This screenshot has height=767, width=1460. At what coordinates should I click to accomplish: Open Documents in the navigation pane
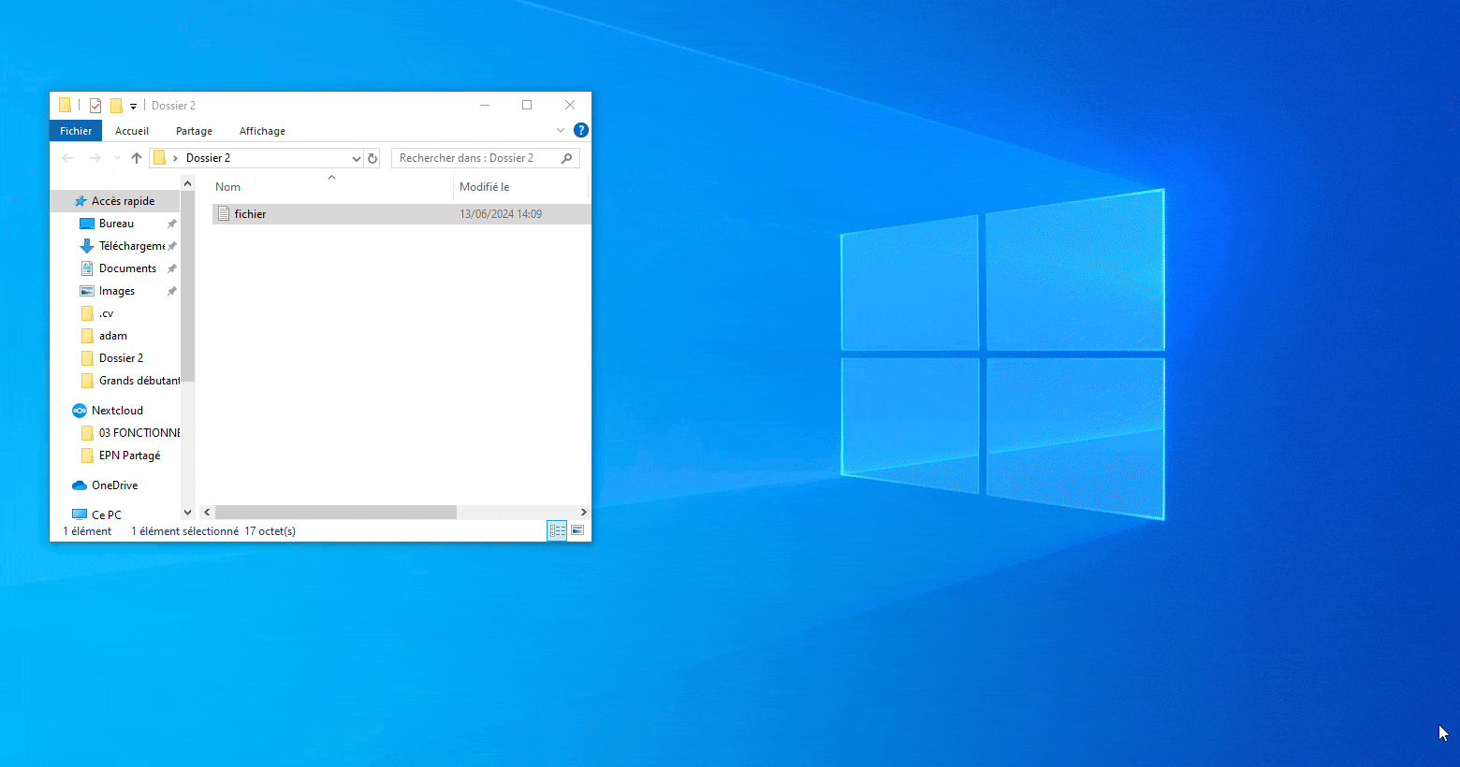127,268
